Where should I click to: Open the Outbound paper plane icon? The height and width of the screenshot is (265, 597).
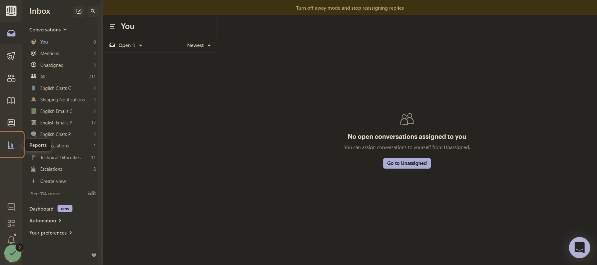coord(11,56)
